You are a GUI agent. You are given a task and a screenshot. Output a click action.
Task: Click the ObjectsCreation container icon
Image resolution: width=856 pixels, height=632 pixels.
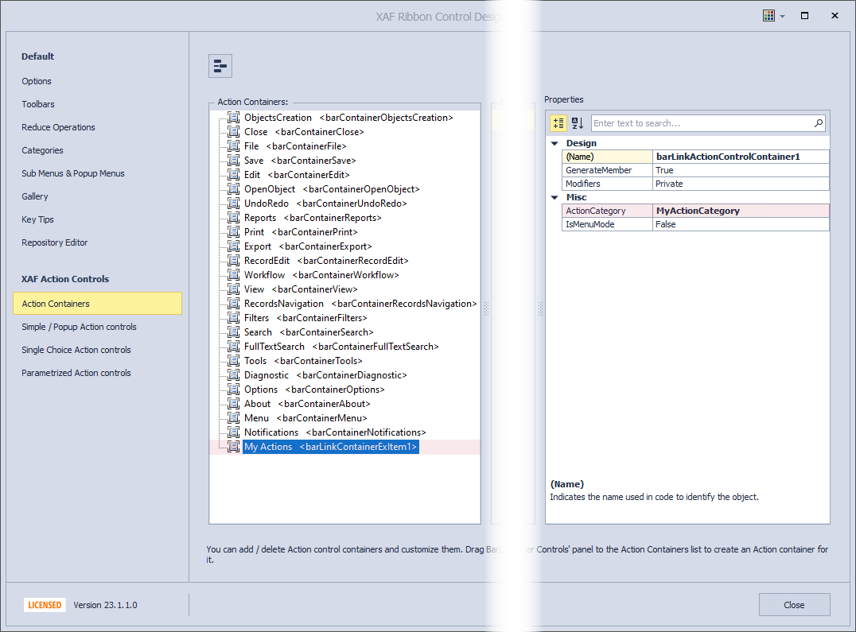[x=234, y=117]
